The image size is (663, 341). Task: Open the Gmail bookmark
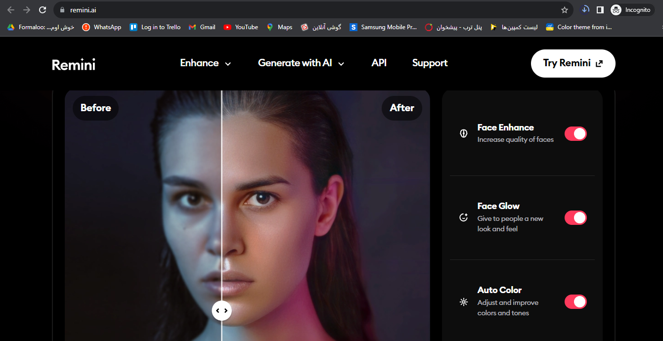tap(202, 27)
